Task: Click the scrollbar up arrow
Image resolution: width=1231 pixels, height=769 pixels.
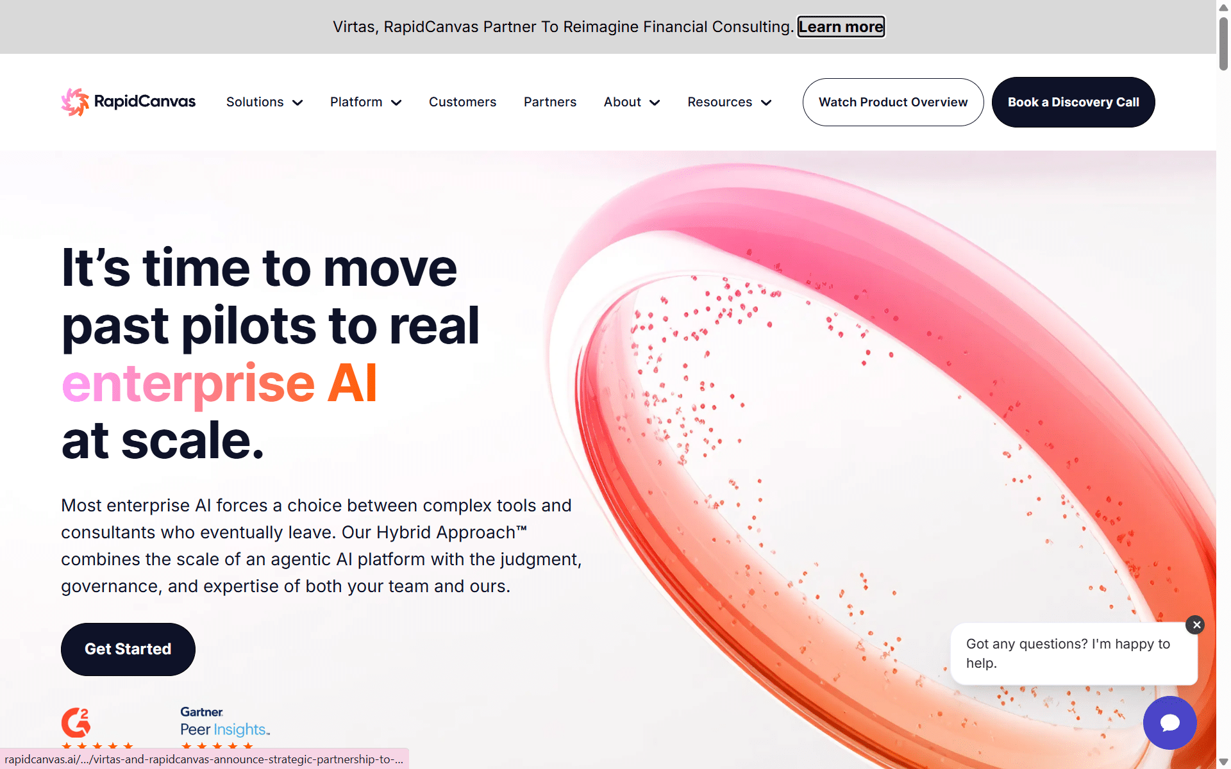Action: pyautogui.click(x=1223, y=7)
